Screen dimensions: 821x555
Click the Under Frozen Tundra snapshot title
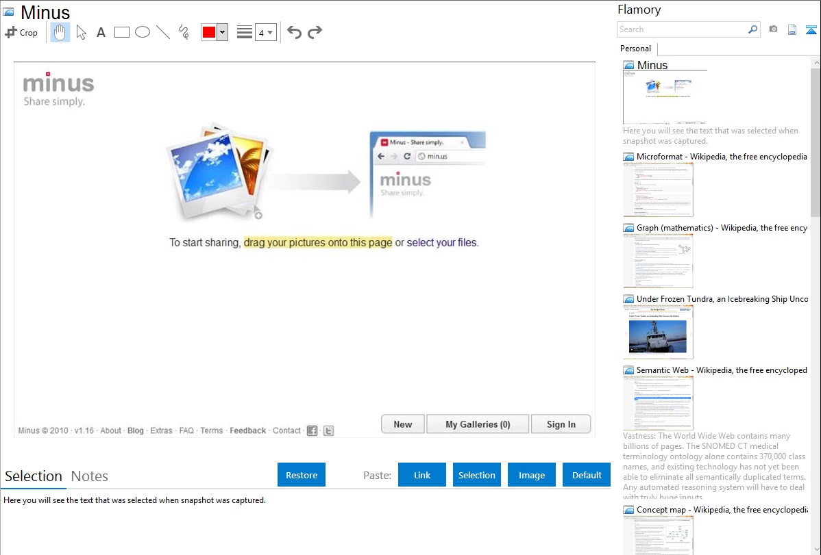[722, 298]
